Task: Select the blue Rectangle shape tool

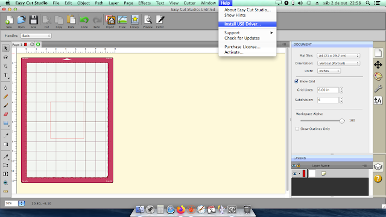Action: (5, 123)
